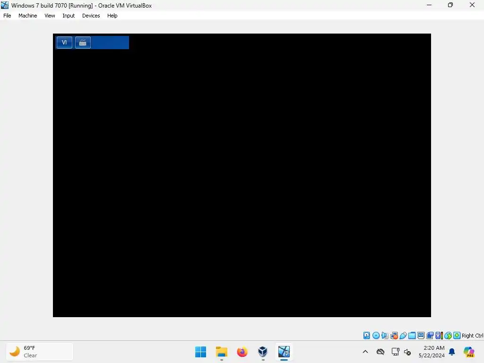Open the File menu
The height and width of the screenshot is (363, 484).
click(7, 16)
